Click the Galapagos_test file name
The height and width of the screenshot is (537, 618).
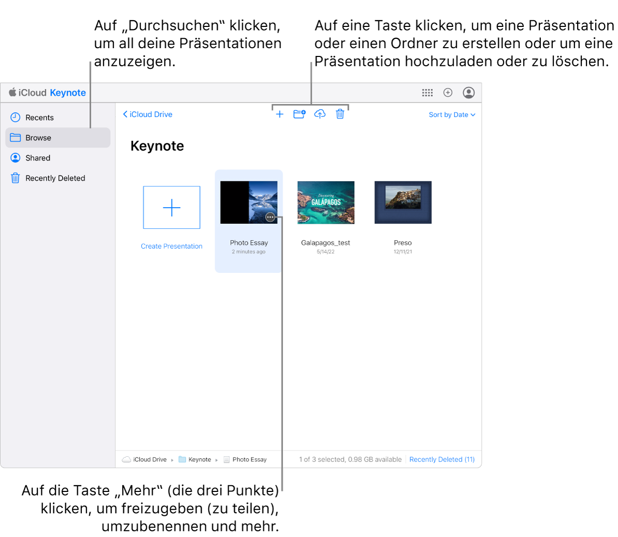[x=326, y=243]
